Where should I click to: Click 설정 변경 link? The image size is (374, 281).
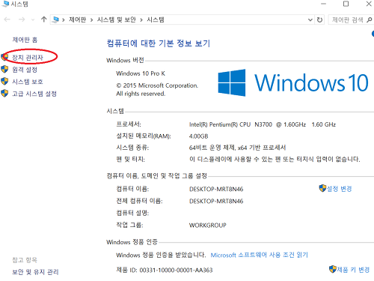point(339,189)
